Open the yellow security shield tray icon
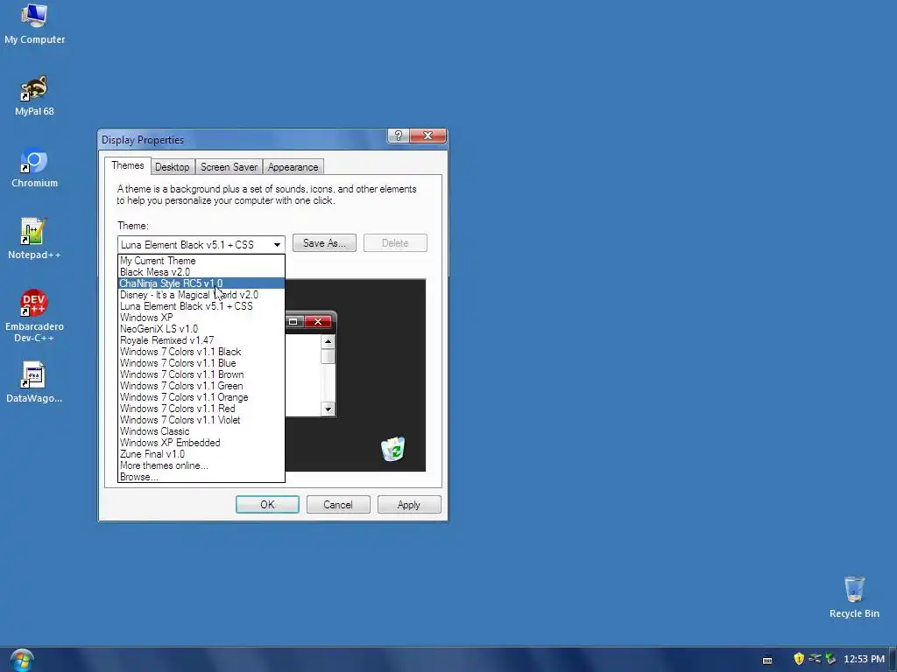This screenshot has height=672, width=897. (x=799, y=659)
